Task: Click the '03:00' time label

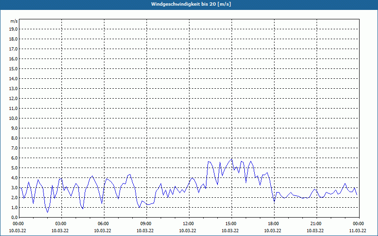Action: click(62, 224)
